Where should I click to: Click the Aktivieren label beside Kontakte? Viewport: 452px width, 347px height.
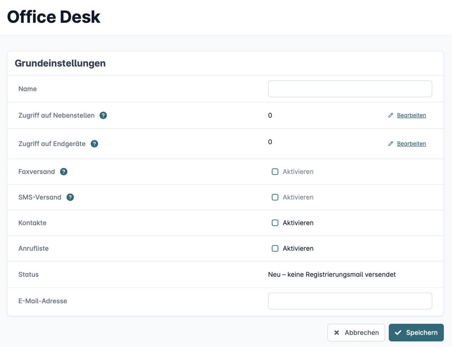tap(298, 223)
